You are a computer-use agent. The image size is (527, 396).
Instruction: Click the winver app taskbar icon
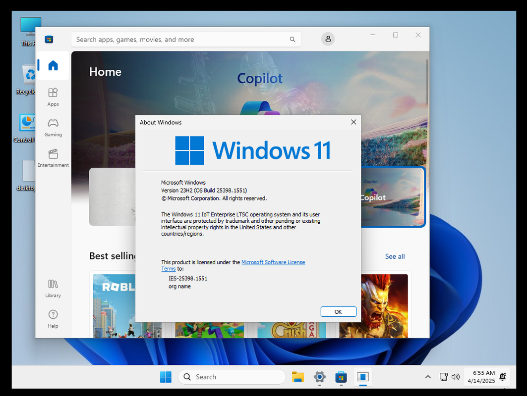pyautogui.click(x=362, y=377)
